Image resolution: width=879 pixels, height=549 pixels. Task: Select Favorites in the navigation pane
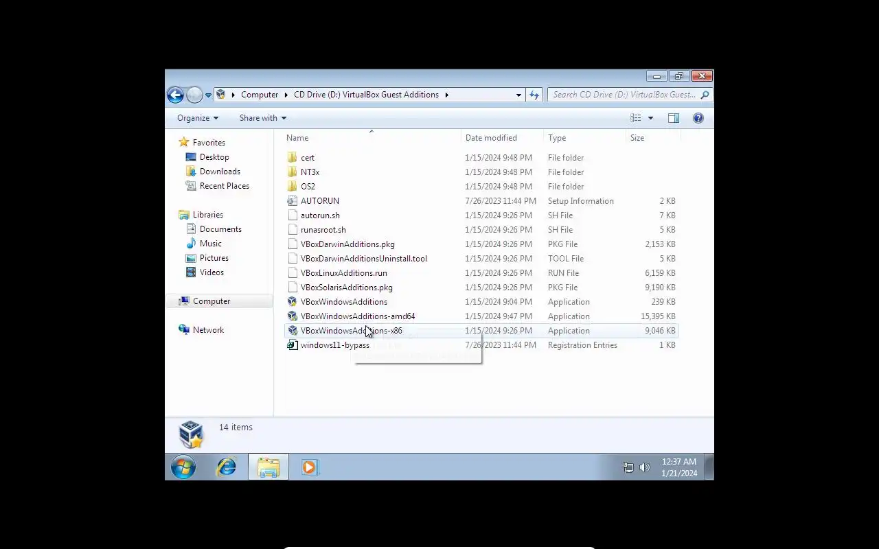(209, 143)
